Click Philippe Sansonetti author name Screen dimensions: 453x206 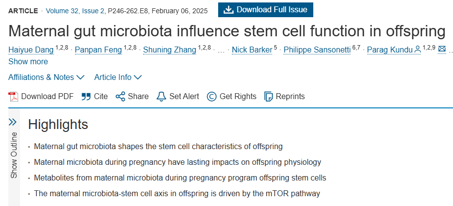316,50
